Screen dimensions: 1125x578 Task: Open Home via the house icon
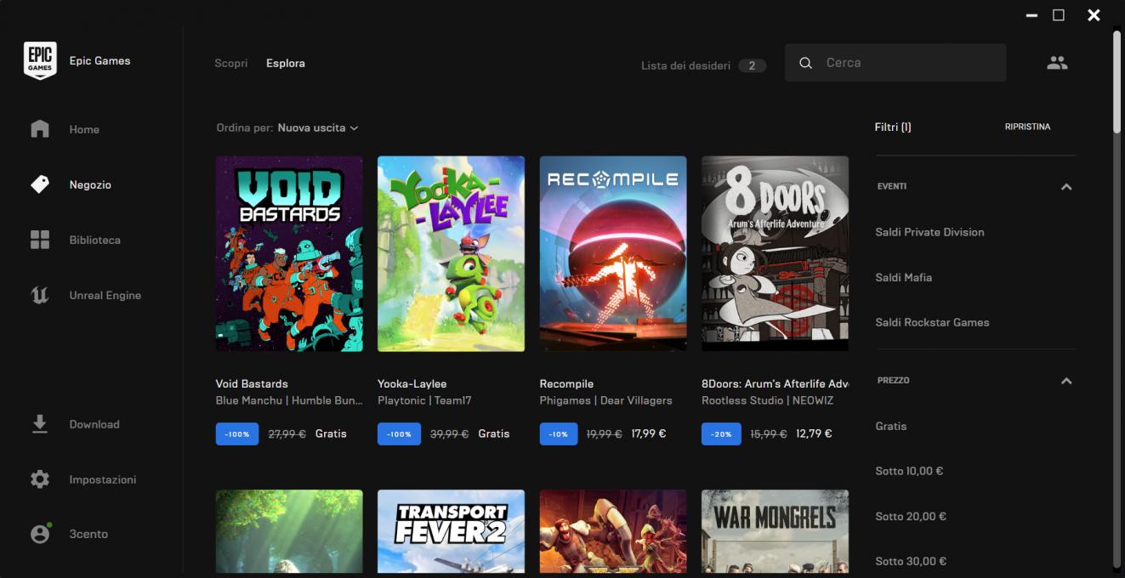click(40, 129)
